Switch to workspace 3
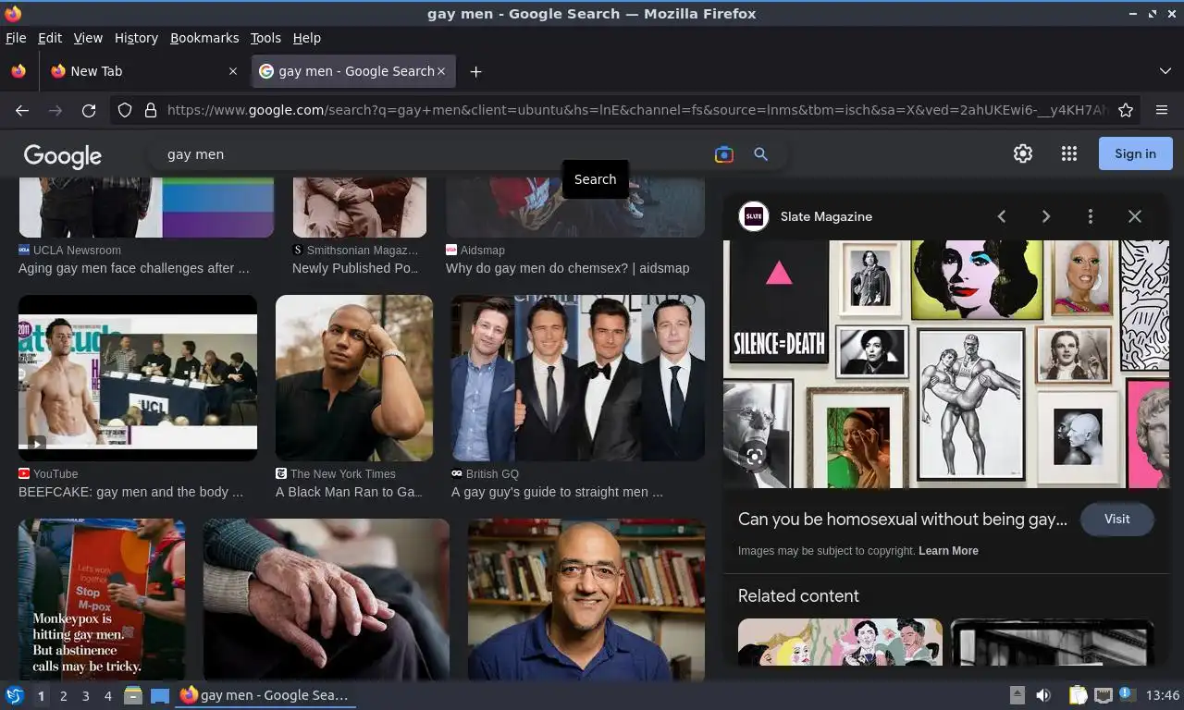Image resolution: width=1184 pixels, height=710 pixels. coord(85,696)
